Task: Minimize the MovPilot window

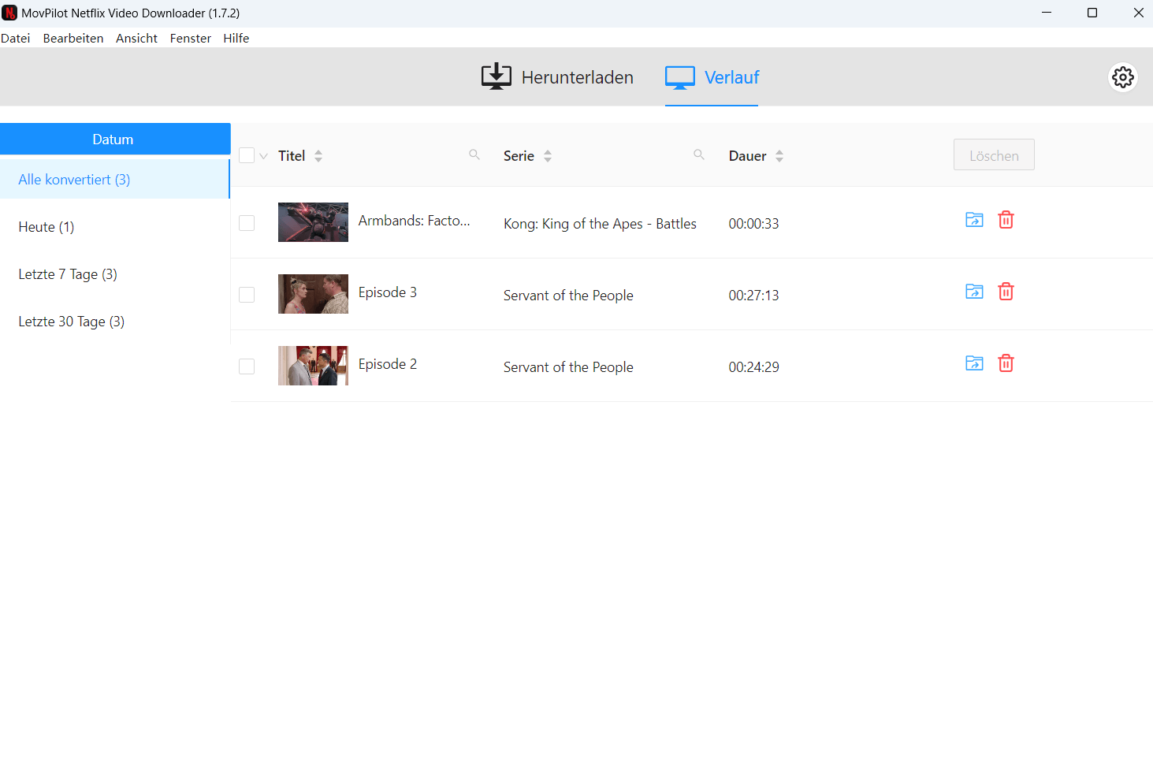Action: (x=1047, y=13)
